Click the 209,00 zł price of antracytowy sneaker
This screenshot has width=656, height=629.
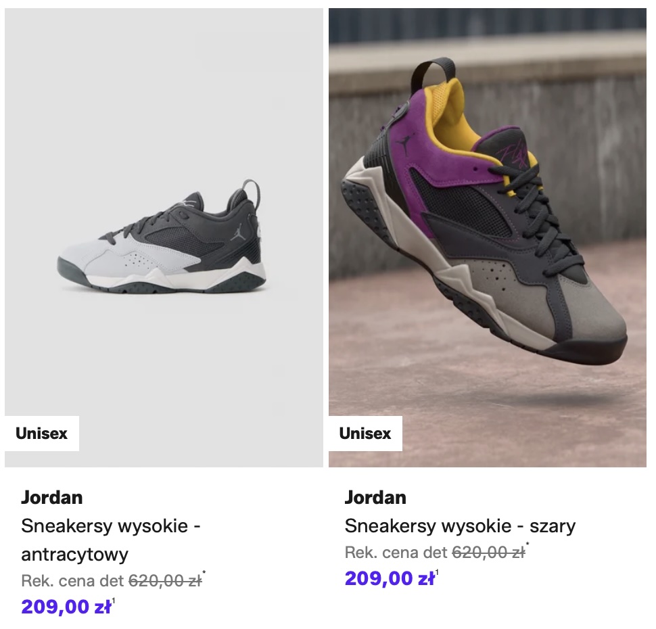click(66, 607)
